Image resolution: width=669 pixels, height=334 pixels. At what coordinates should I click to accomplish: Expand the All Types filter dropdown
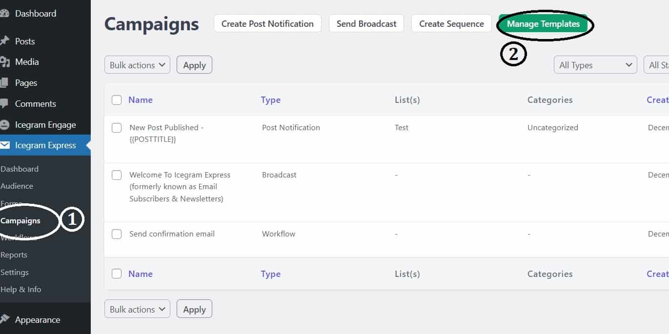pyautogui.click(x=595, y=65)
